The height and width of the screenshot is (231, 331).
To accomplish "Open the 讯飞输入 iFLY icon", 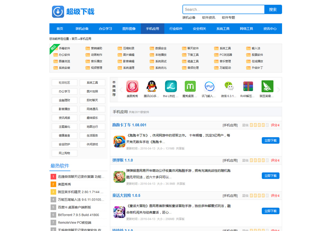I will click(210, 86).
